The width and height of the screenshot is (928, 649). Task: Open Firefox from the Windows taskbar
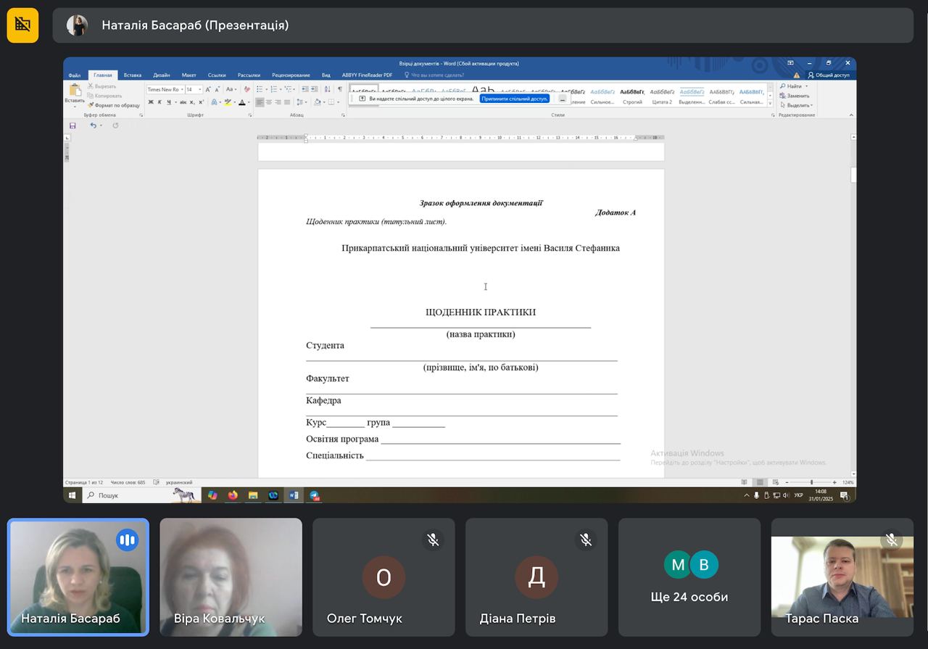pyautogui.click(x=233, y=495)
